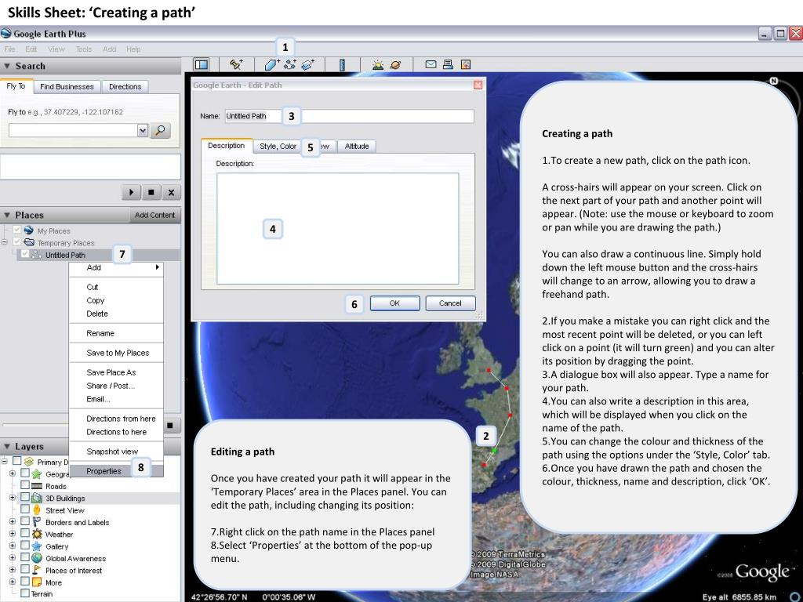The height and width of the screenshot is (602, 803).
Task: Click the North compass indicator on map
Action: click(774, 81)
